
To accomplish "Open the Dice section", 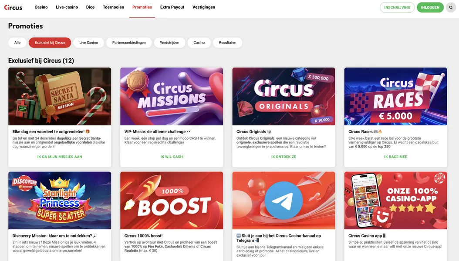I will coord(90,7).
